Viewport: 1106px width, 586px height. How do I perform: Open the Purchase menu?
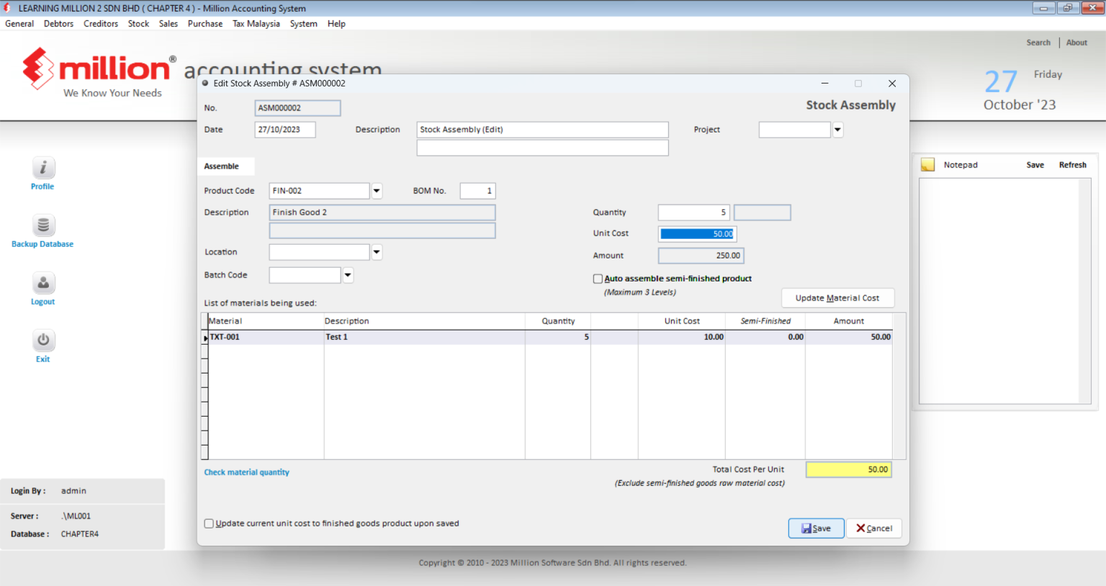click(205, 24)
